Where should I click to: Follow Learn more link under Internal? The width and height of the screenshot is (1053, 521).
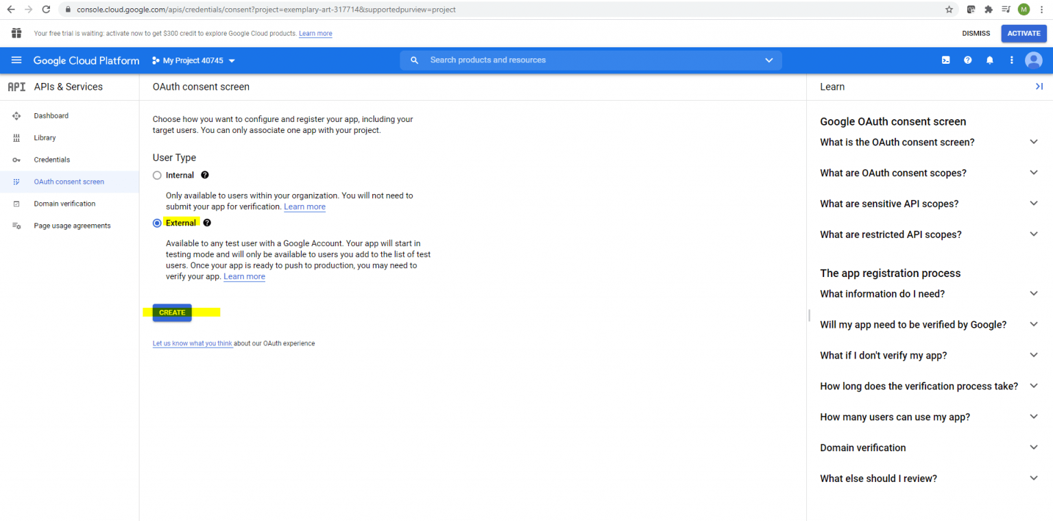pyautogui.click(x=304, y=206)
